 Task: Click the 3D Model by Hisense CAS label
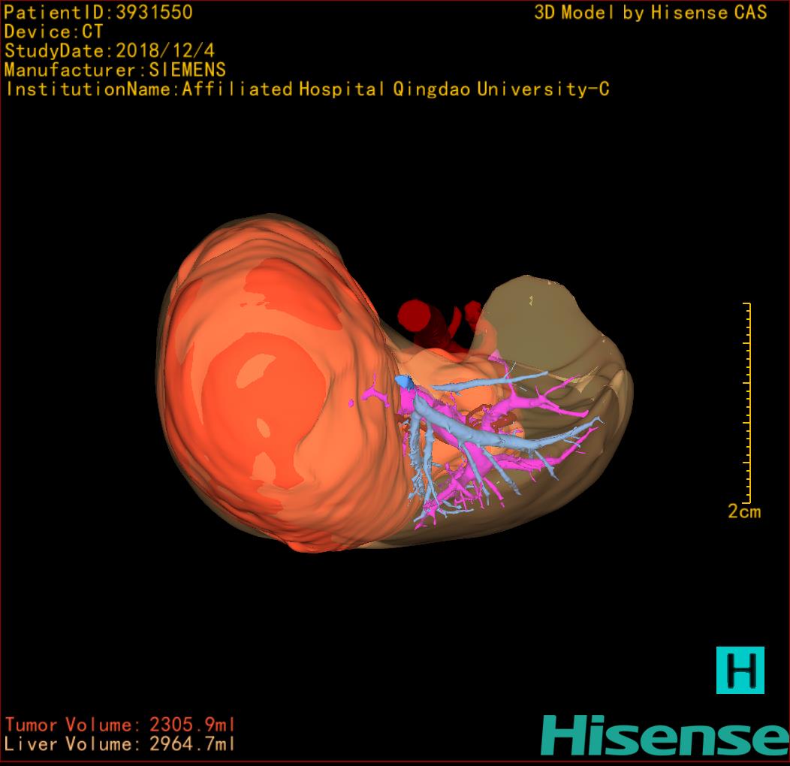pyautogui.click(x=650, y=12)
